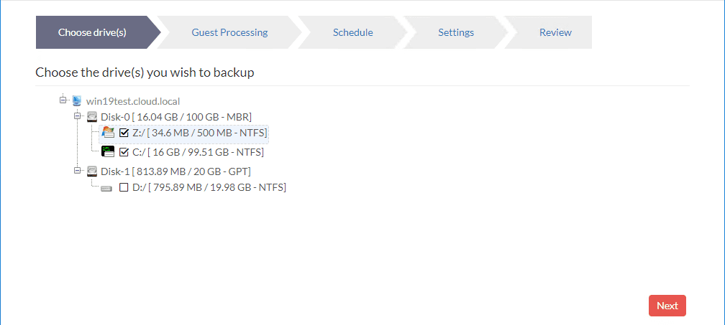This screenshot has width=725, height=325.
Task: Select the Z:/ 34.6 MB NTFS volume label
Action: 199,133
